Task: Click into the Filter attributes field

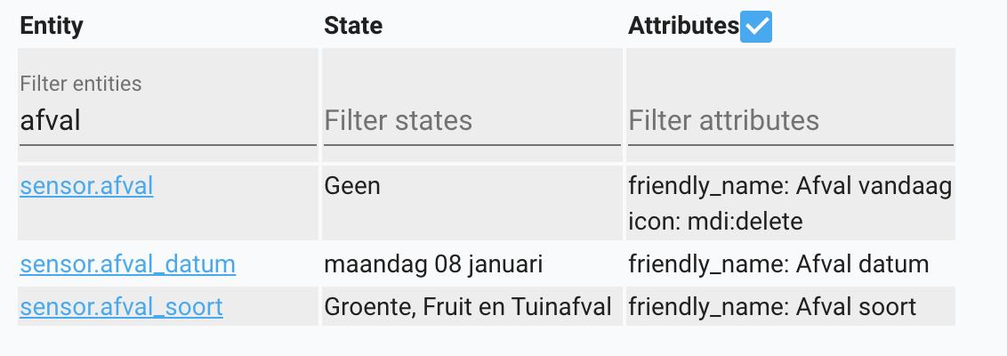Action: click(790, 121)
